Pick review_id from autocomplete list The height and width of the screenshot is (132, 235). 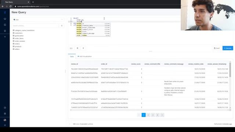tap(93, 23)
